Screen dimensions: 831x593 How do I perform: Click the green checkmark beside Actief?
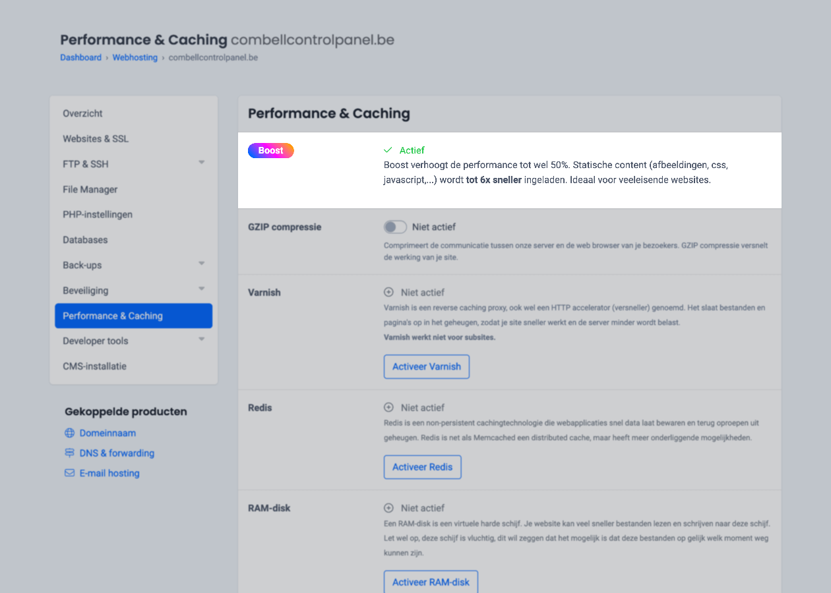tap(388, 150)
